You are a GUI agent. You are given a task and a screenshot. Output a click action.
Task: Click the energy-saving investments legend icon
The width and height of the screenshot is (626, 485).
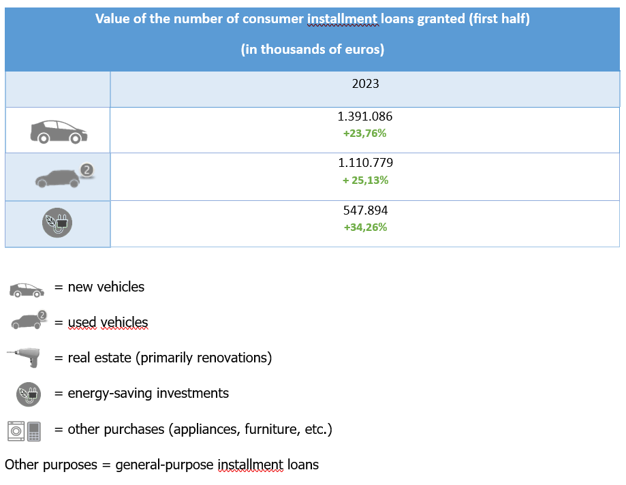pos(29,394)
